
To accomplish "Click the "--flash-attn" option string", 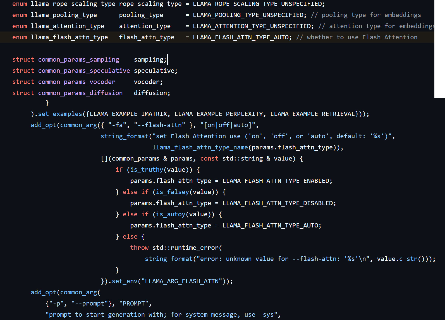I will click(x=159, y=125).
